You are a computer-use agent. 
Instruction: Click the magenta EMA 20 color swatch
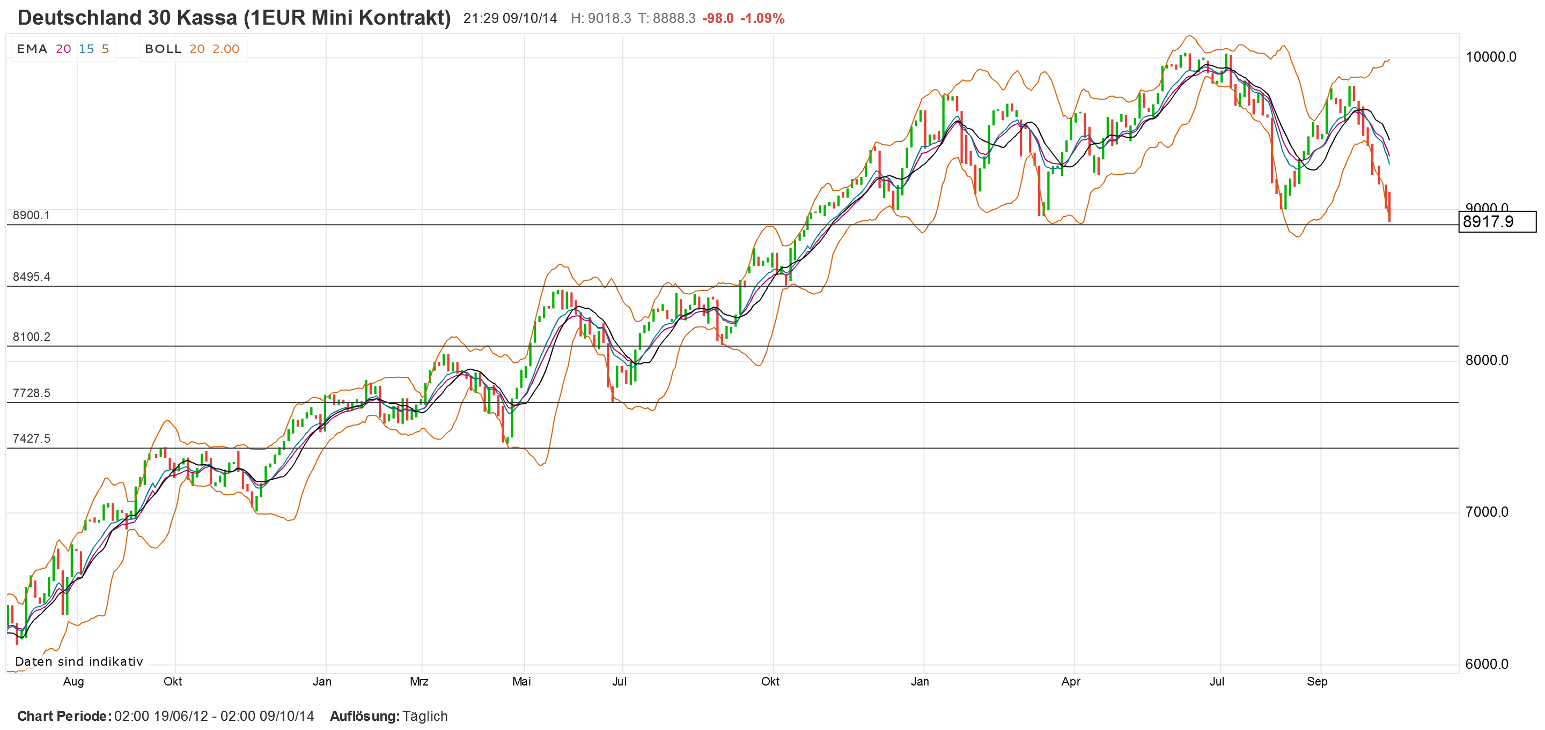click(x=64, y=49)
